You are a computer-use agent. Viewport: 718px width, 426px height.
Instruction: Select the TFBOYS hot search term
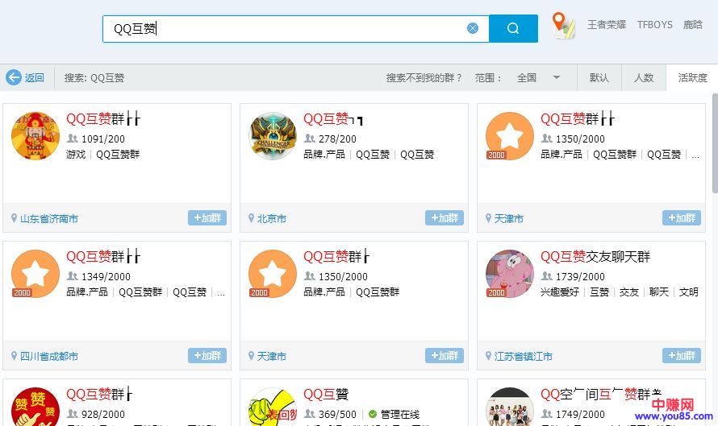tap(654, 25)
